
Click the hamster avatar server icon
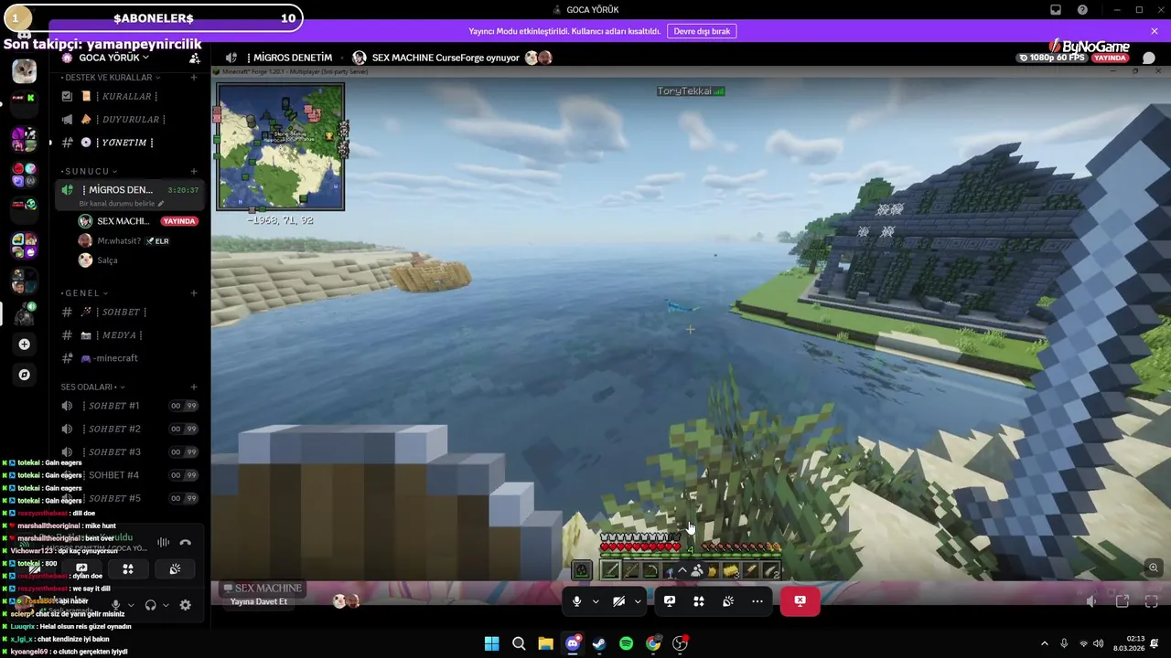point(24,70)
